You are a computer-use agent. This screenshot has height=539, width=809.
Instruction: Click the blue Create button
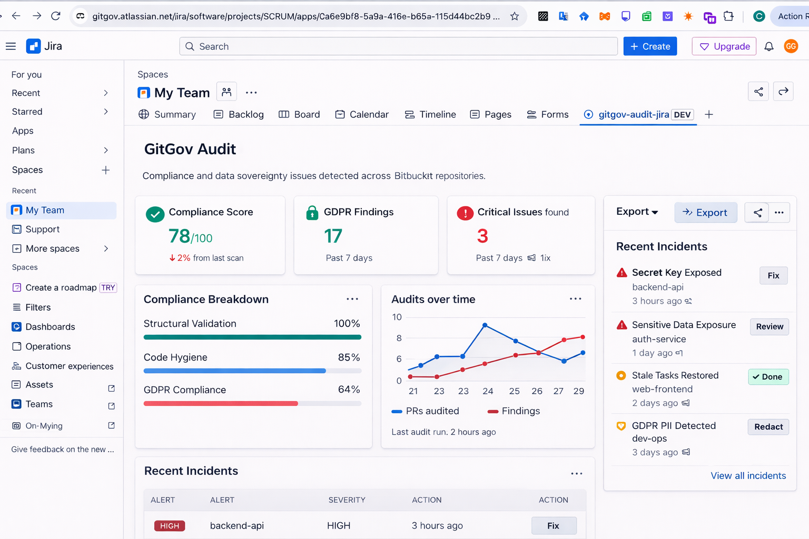[x=650, y=46]
